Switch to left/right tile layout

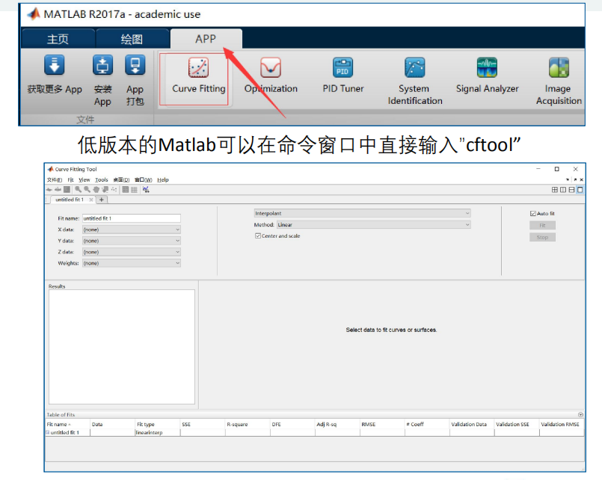[563, 190]
